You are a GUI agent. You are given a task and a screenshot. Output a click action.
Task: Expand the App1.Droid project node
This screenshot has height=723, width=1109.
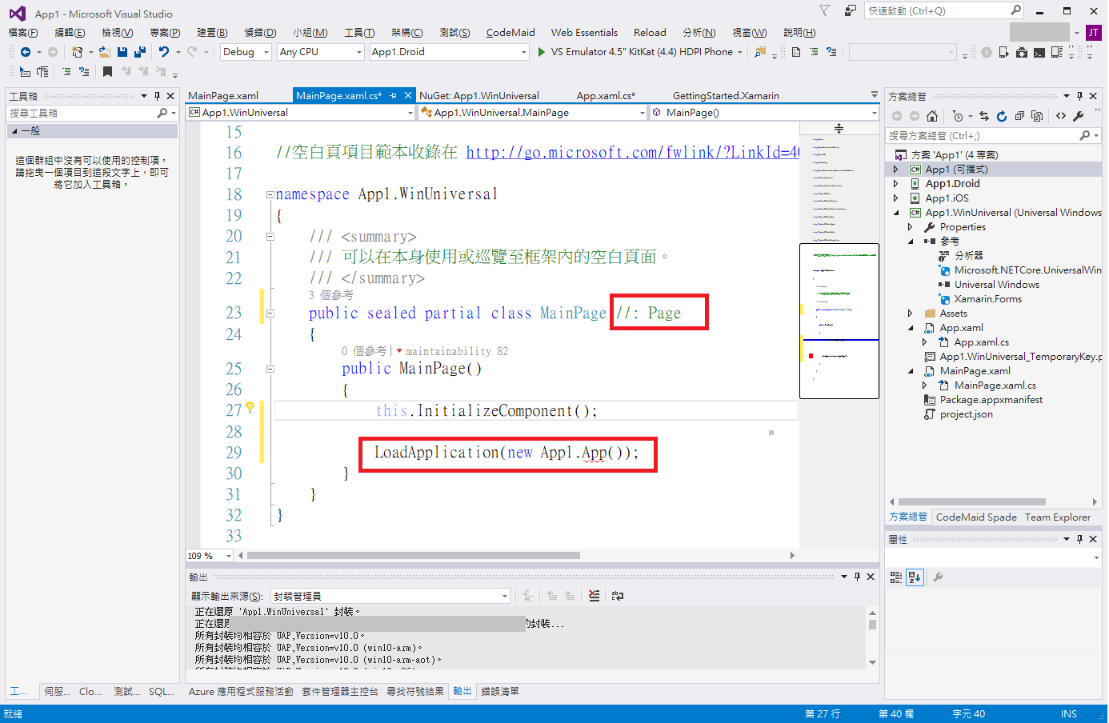896,184
